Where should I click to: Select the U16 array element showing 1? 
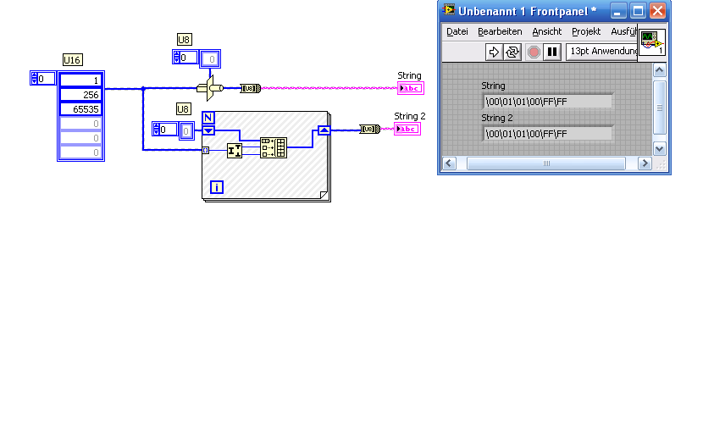(x=80, y=80)
